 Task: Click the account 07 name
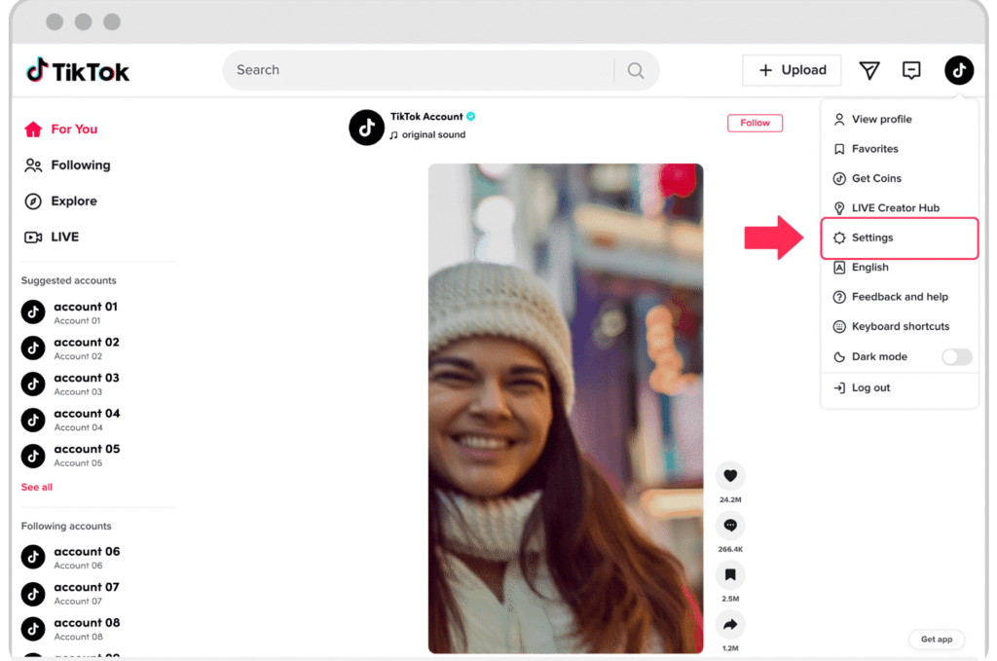[x=87, y=587]
